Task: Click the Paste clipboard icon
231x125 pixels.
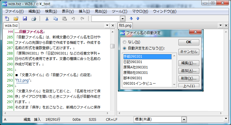Action: (65, 19)
